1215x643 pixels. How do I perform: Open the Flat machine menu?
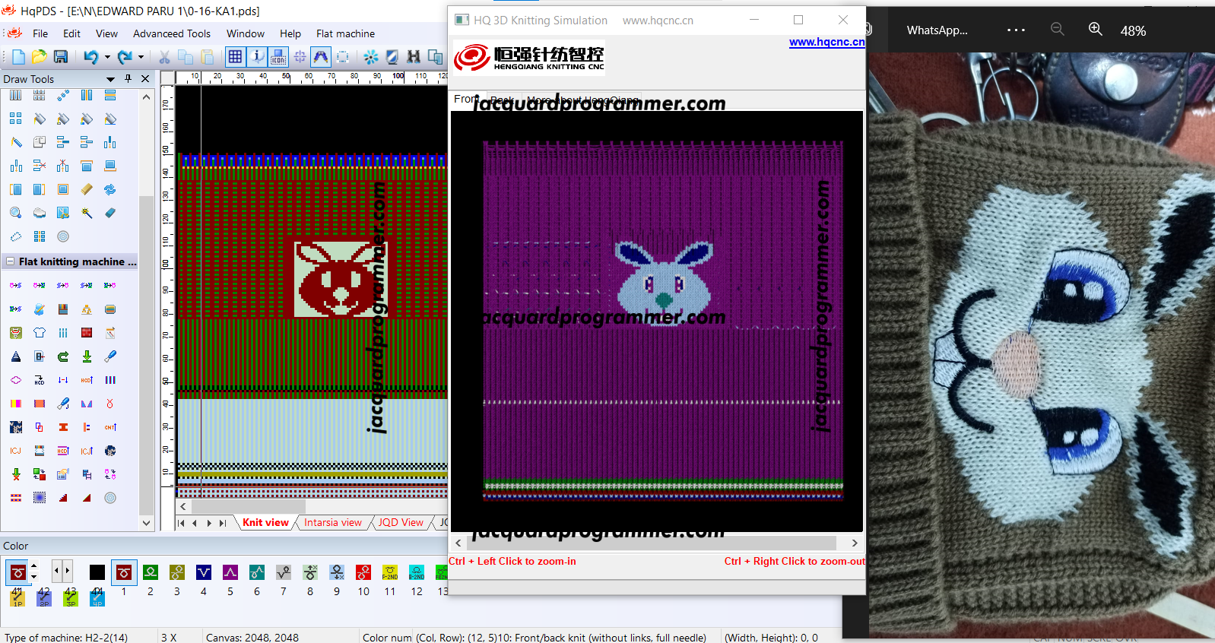pos(345,33)
